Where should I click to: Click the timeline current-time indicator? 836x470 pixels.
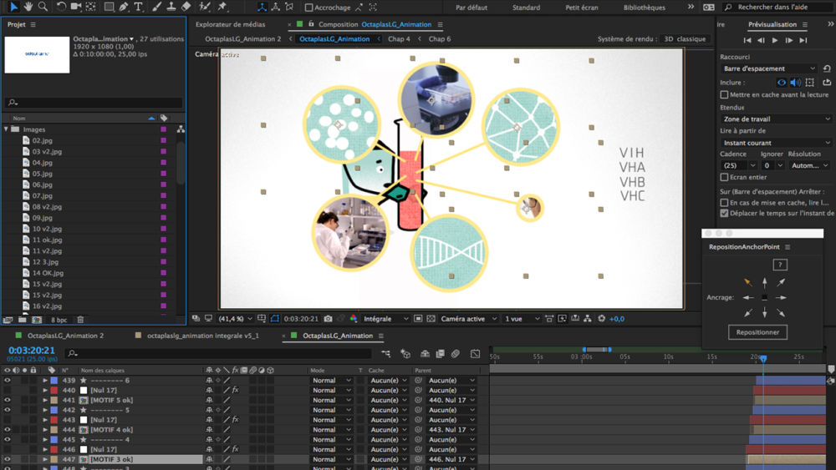[x=763, y=359]
